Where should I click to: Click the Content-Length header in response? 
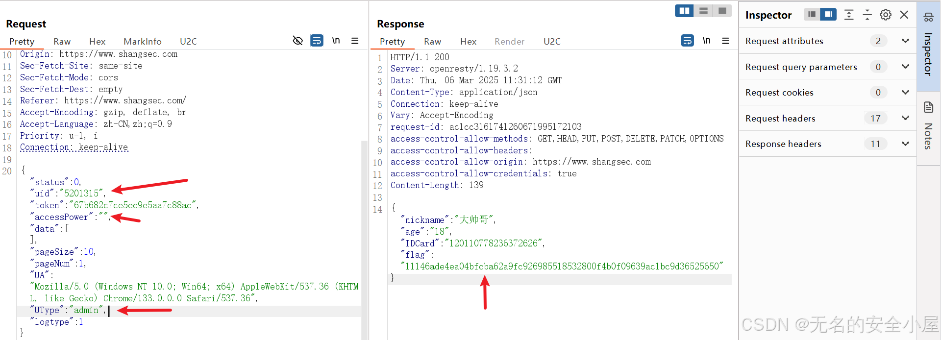point(437,185)
